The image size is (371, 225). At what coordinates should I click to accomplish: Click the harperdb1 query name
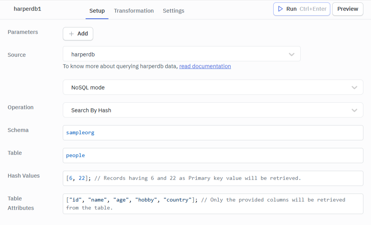click(x=27, y=9)
